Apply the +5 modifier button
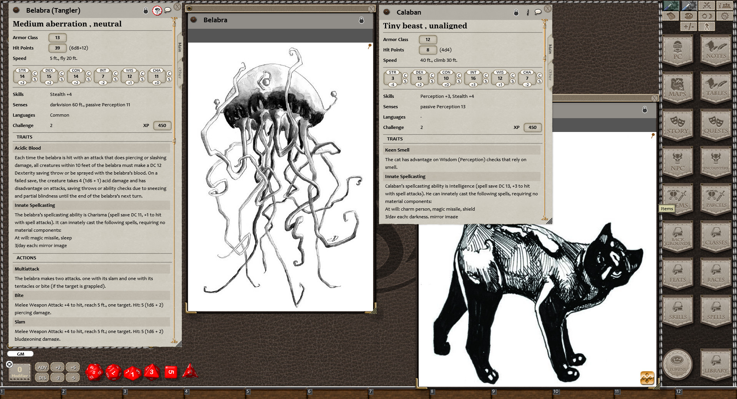This screenshot has height=399, width=737. click(72, 367)
